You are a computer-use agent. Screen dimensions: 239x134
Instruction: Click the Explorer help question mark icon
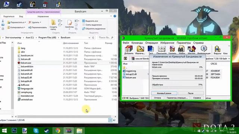click(115, 16)
